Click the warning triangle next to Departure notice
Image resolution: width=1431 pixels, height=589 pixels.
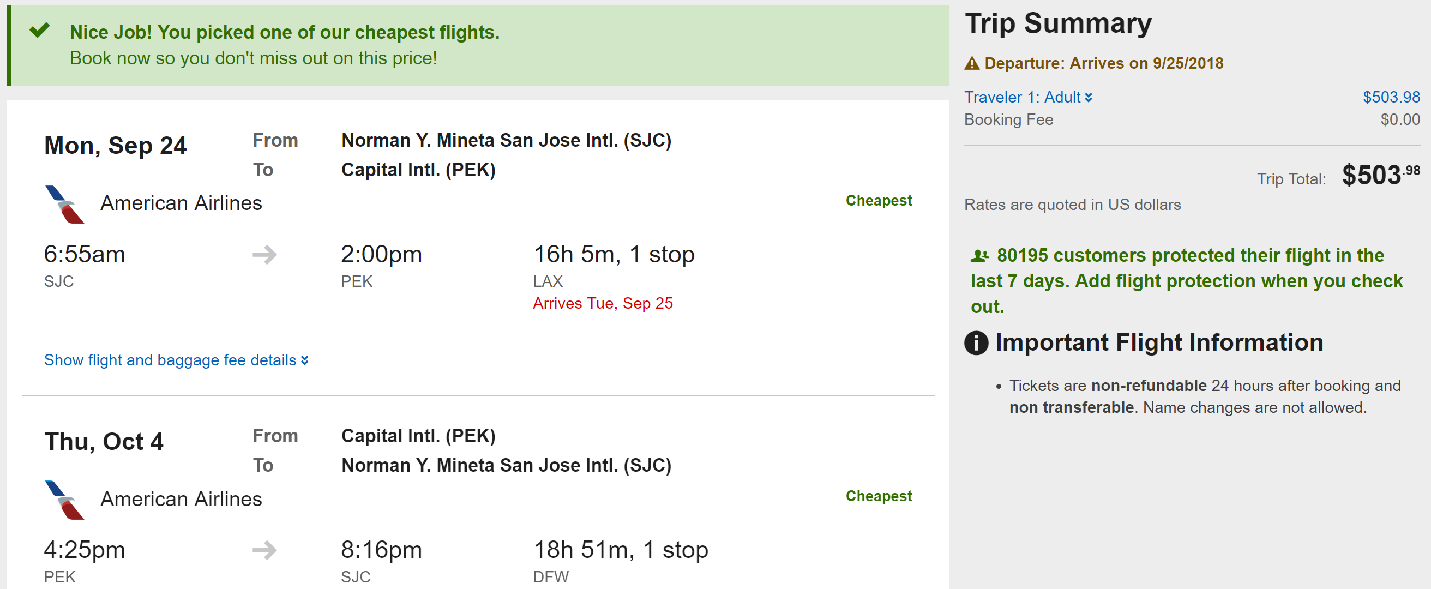point(972,63)
